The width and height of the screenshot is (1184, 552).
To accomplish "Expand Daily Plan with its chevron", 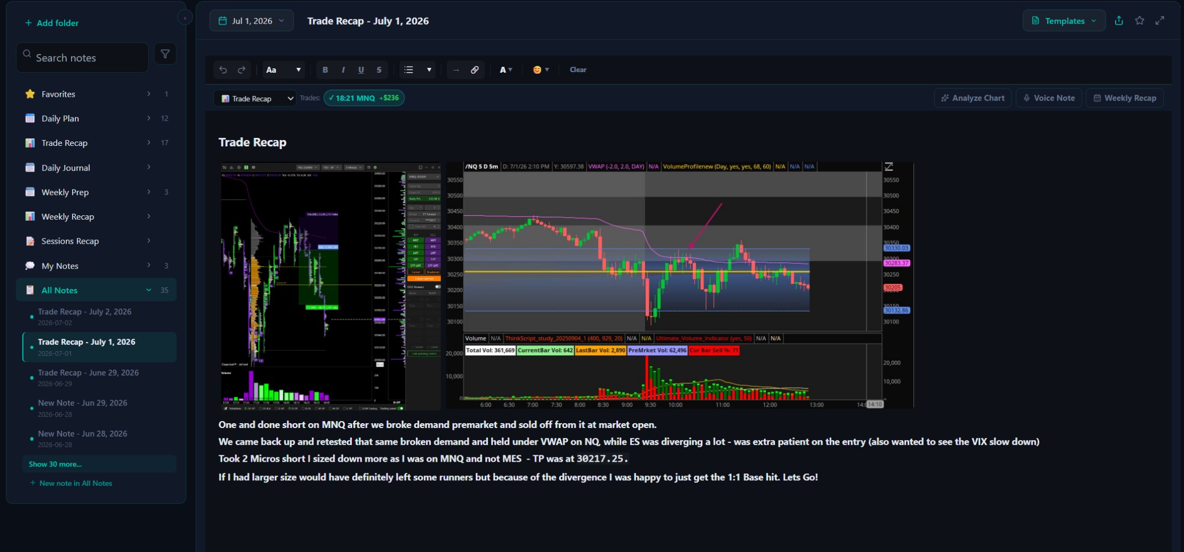I will [x=149, y=119].
